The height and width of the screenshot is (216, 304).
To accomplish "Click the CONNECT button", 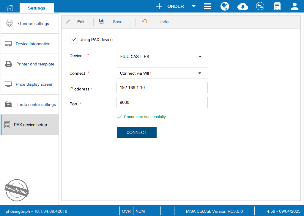I will tap(136, 132).
